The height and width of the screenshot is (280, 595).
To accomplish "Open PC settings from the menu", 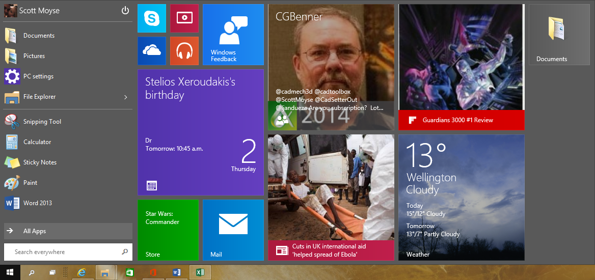I will point(38,76).
